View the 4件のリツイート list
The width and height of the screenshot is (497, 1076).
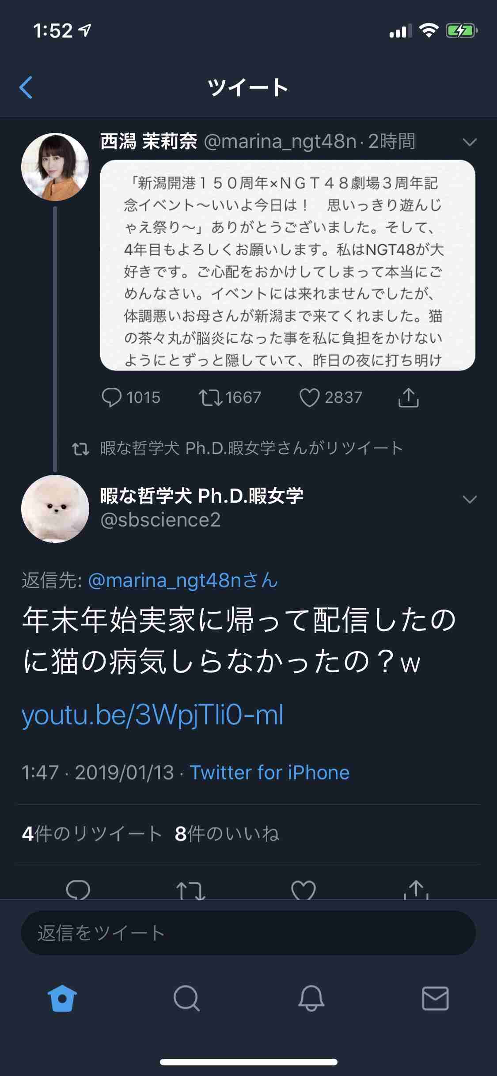tap(91, 834)
